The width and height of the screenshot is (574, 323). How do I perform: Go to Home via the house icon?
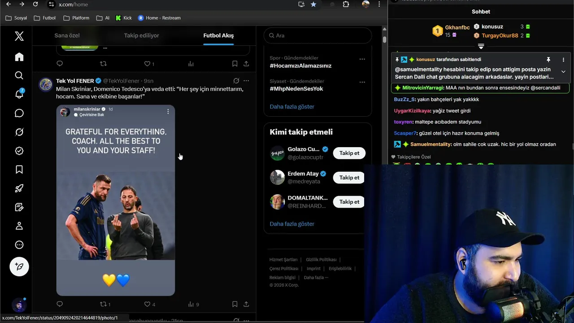(x=19, y=57)
